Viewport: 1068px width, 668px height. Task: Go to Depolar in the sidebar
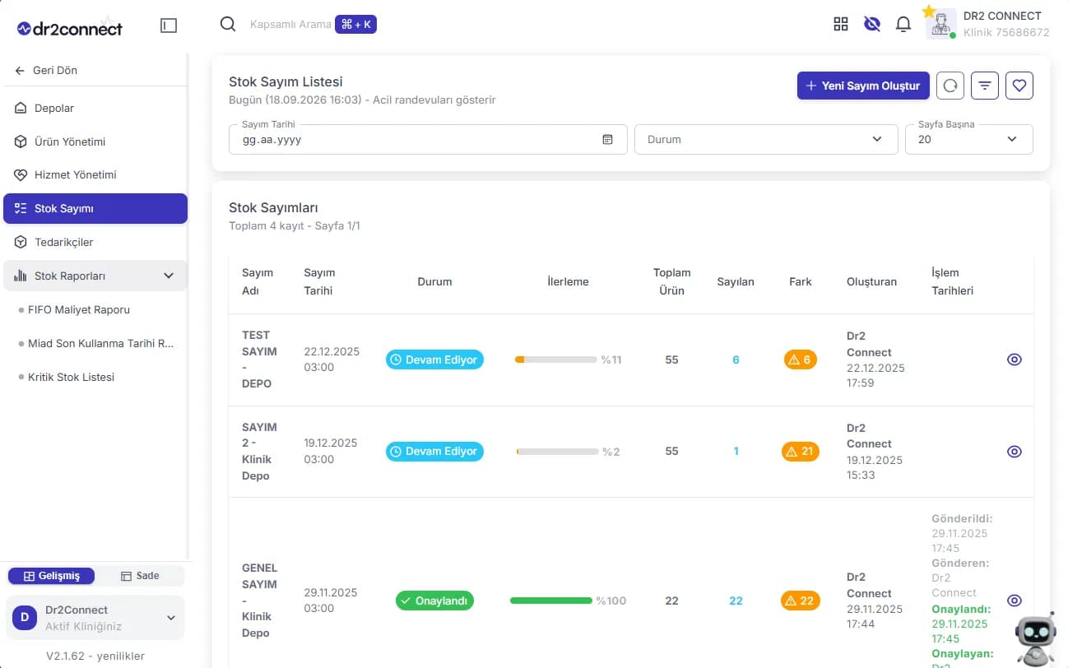pyautogui.click(x=95, y=108)
